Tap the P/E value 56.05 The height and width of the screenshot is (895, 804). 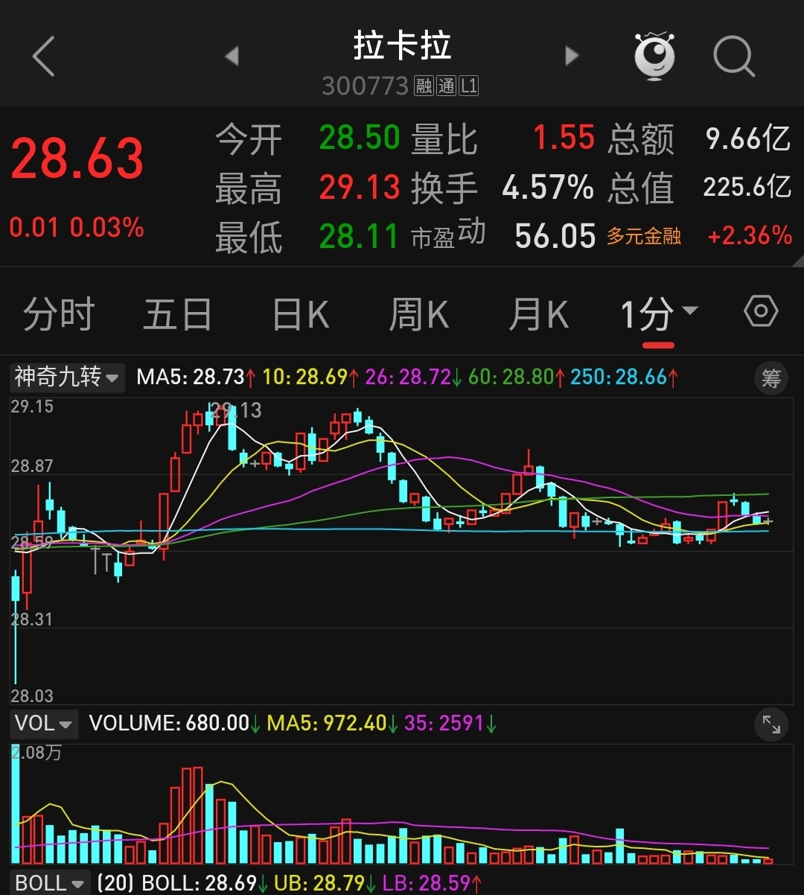click(555, 237)
